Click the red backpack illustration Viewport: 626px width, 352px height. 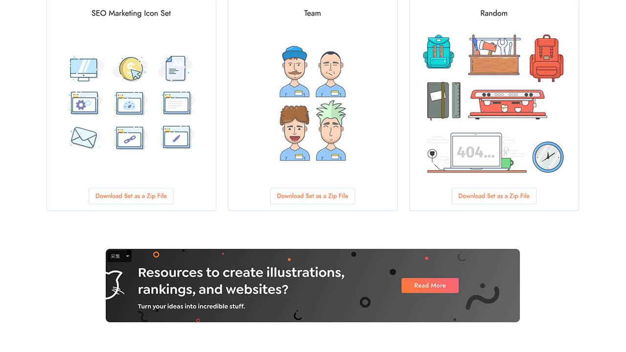546,58
